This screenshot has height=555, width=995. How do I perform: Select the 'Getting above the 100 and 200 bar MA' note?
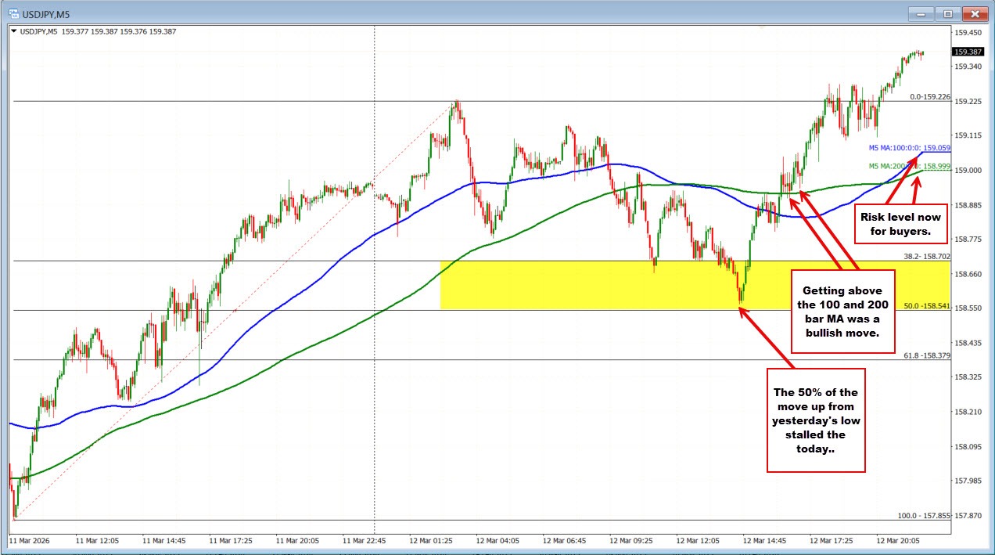(842, 310)
